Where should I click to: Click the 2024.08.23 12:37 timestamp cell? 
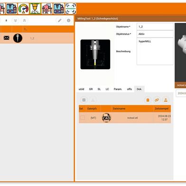[164, 118]
